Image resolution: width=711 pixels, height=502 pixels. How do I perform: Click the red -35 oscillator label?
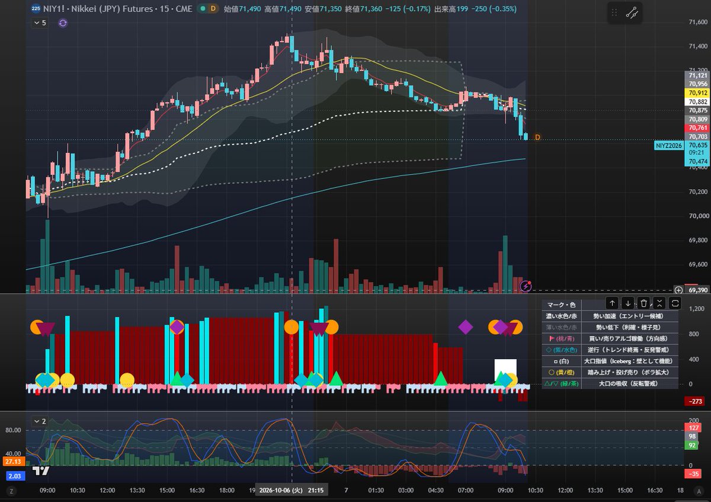pos(693,474)
